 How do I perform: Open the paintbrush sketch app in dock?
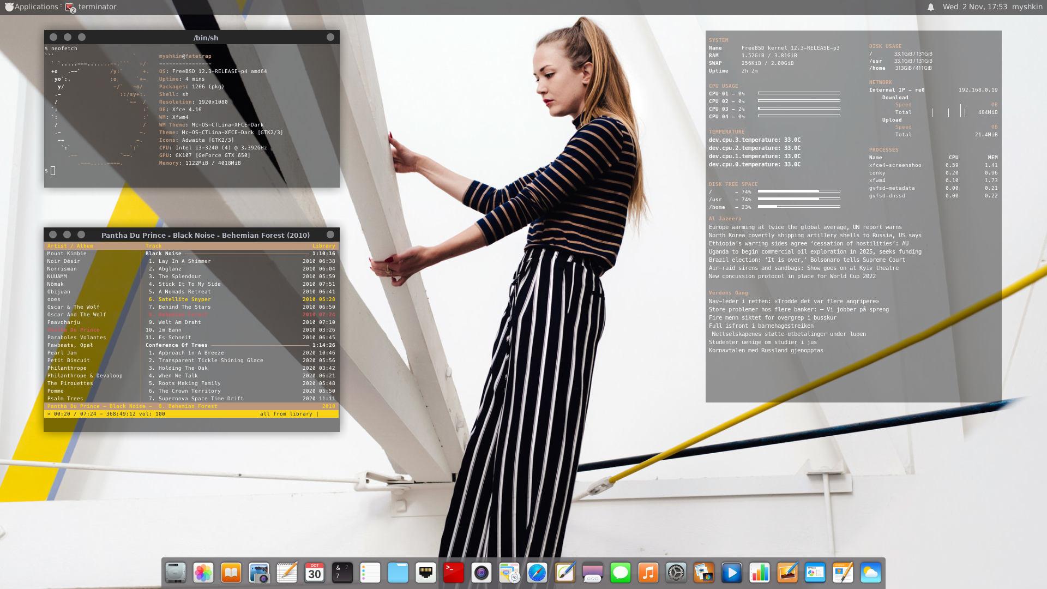coord(565,573)
